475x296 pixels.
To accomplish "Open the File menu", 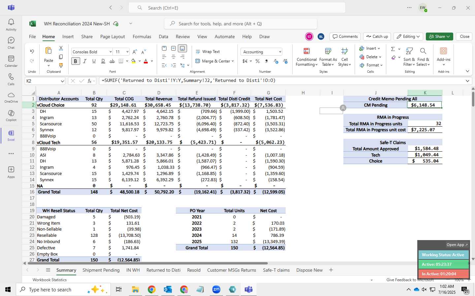I will click(x=32, y=37).
